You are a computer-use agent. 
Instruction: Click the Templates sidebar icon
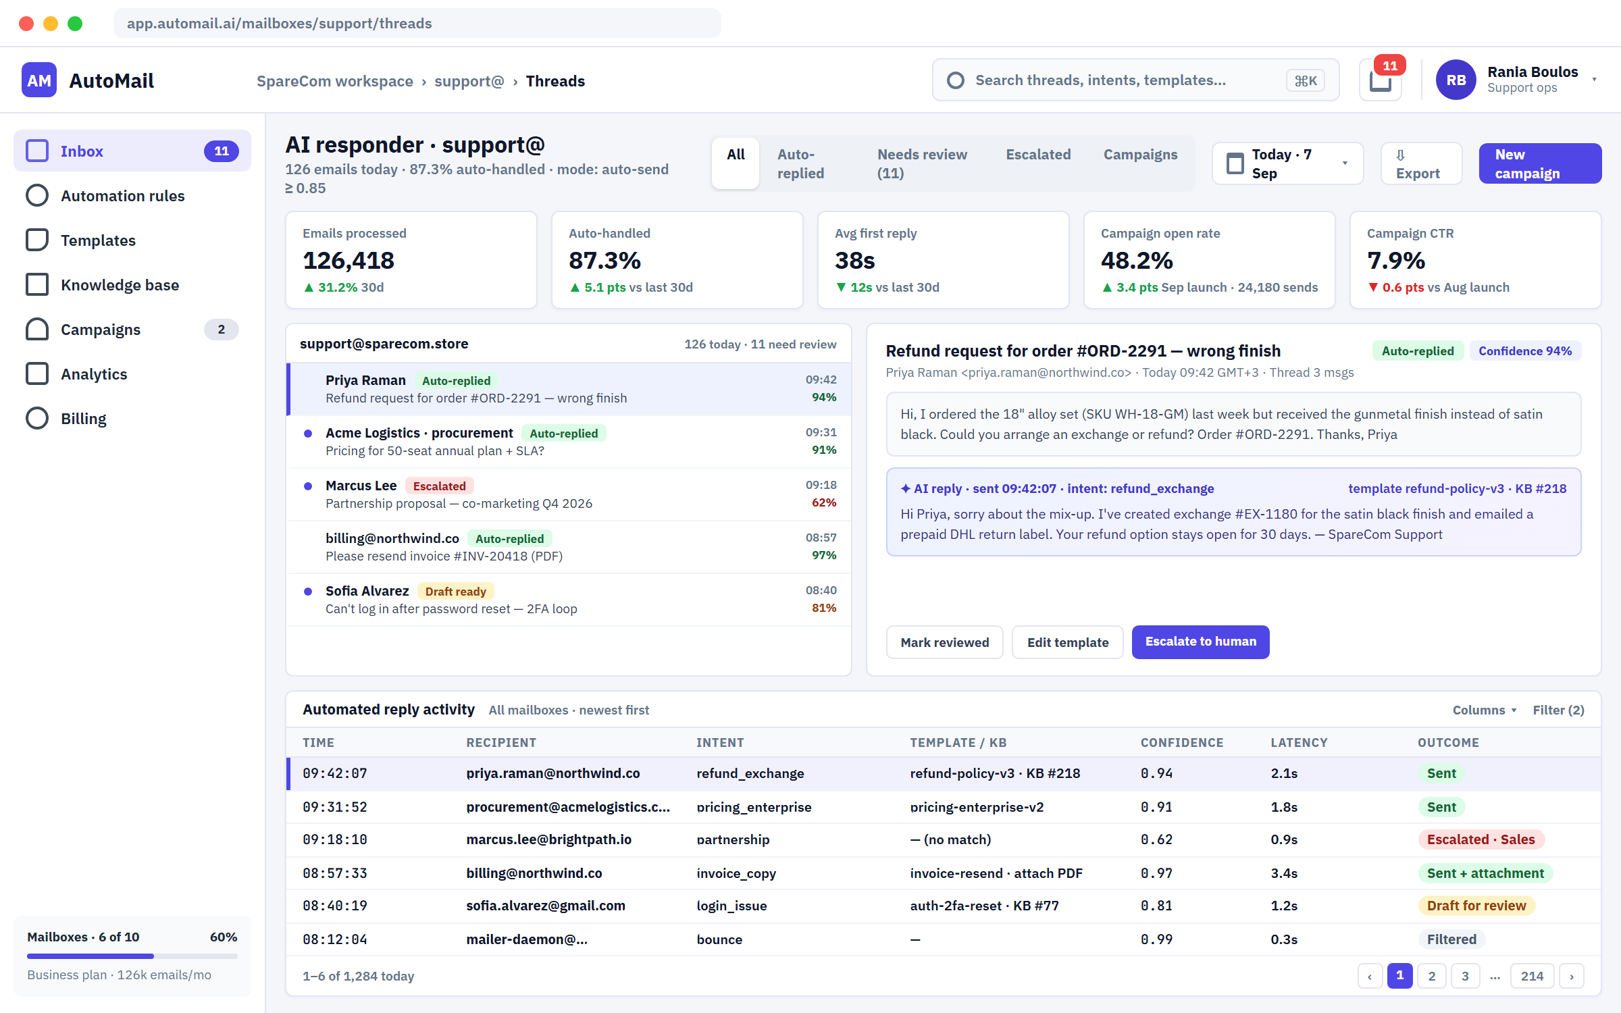click(37, 240)
